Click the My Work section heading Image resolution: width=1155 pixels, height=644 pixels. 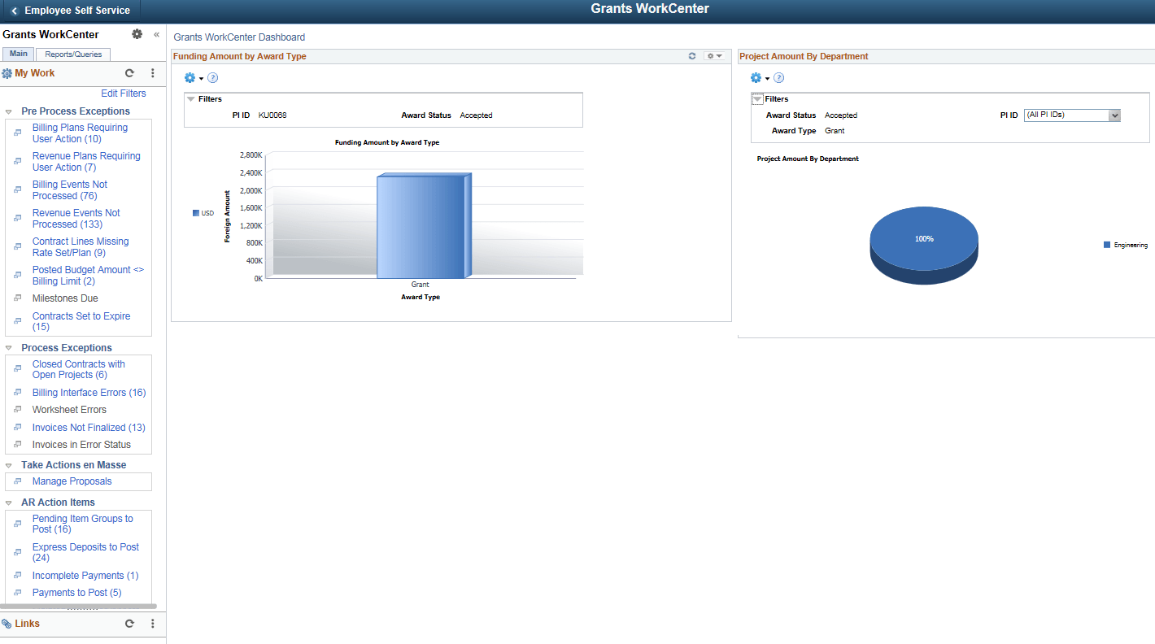(35, 73)
